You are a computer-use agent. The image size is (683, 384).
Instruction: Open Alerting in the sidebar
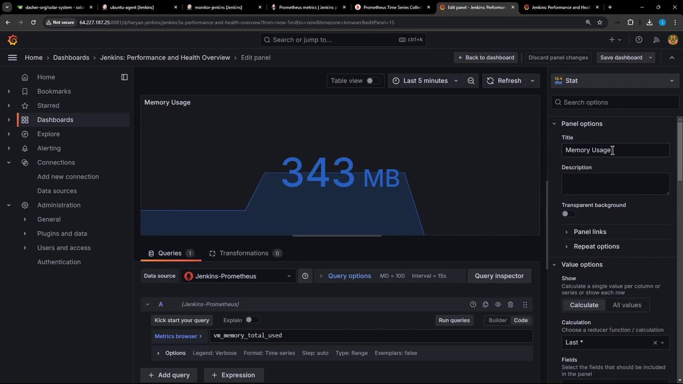click(x=49, y=148)
